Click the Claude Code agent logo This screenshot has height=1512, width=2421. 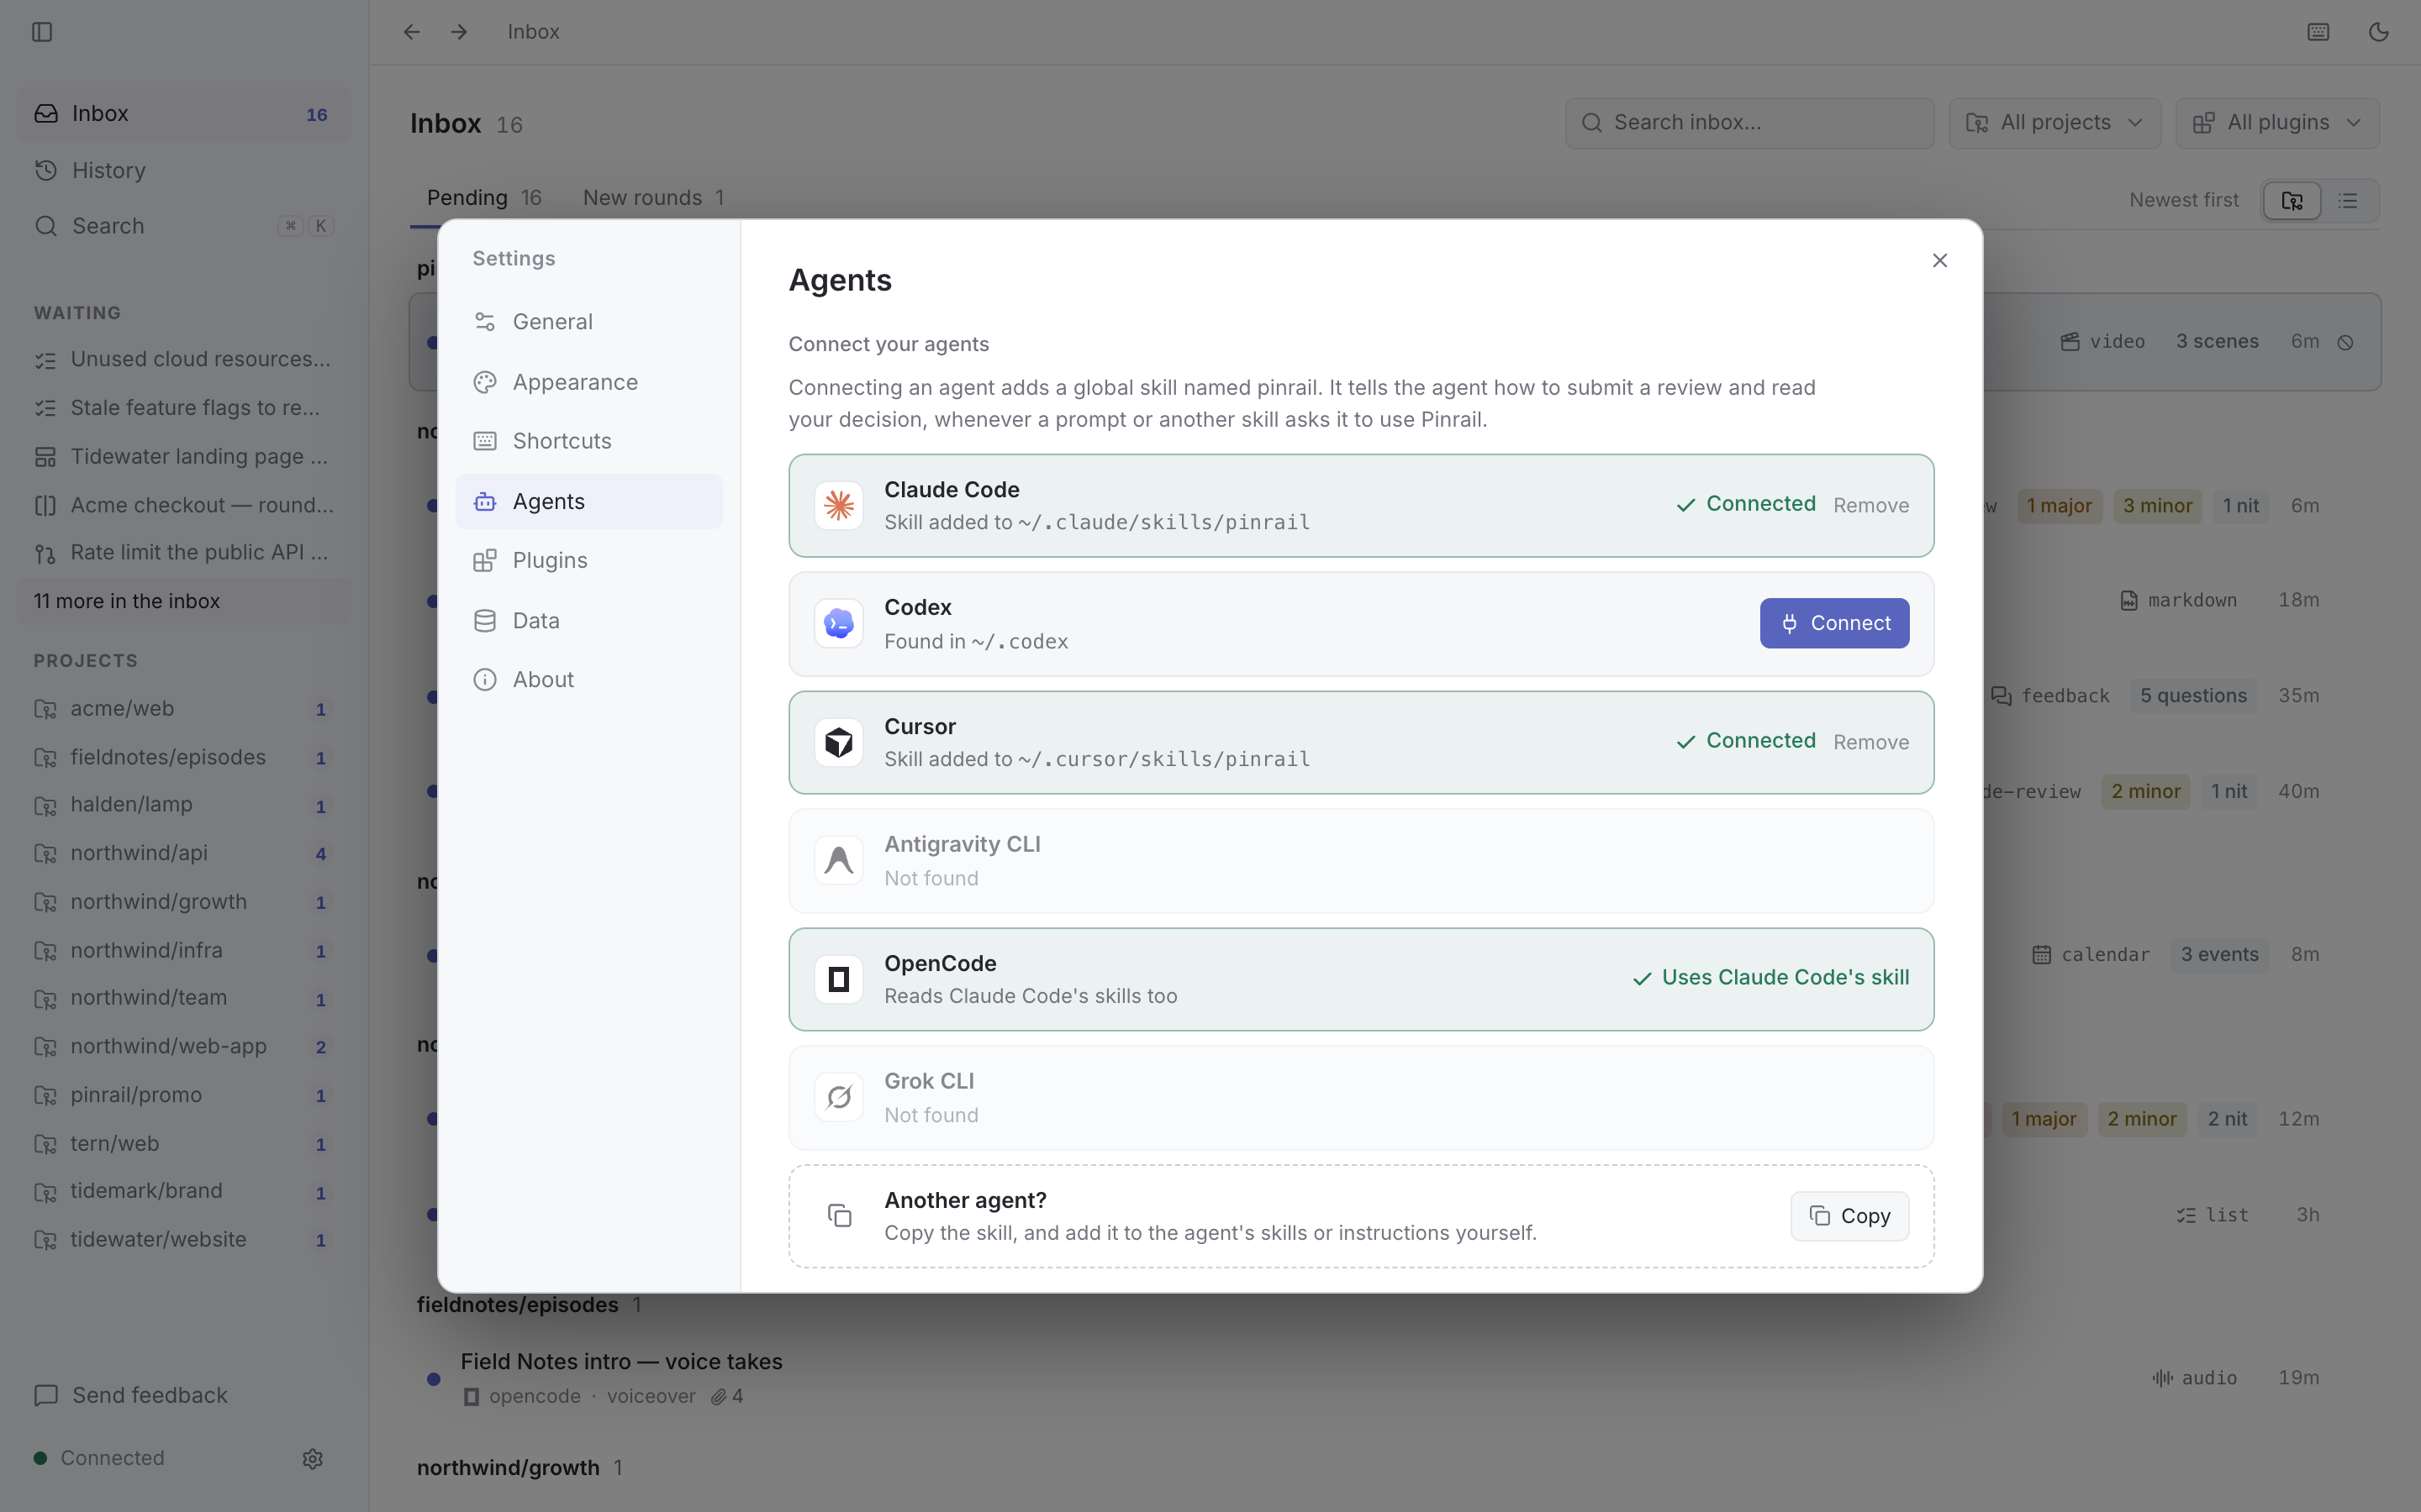point(838,505)
